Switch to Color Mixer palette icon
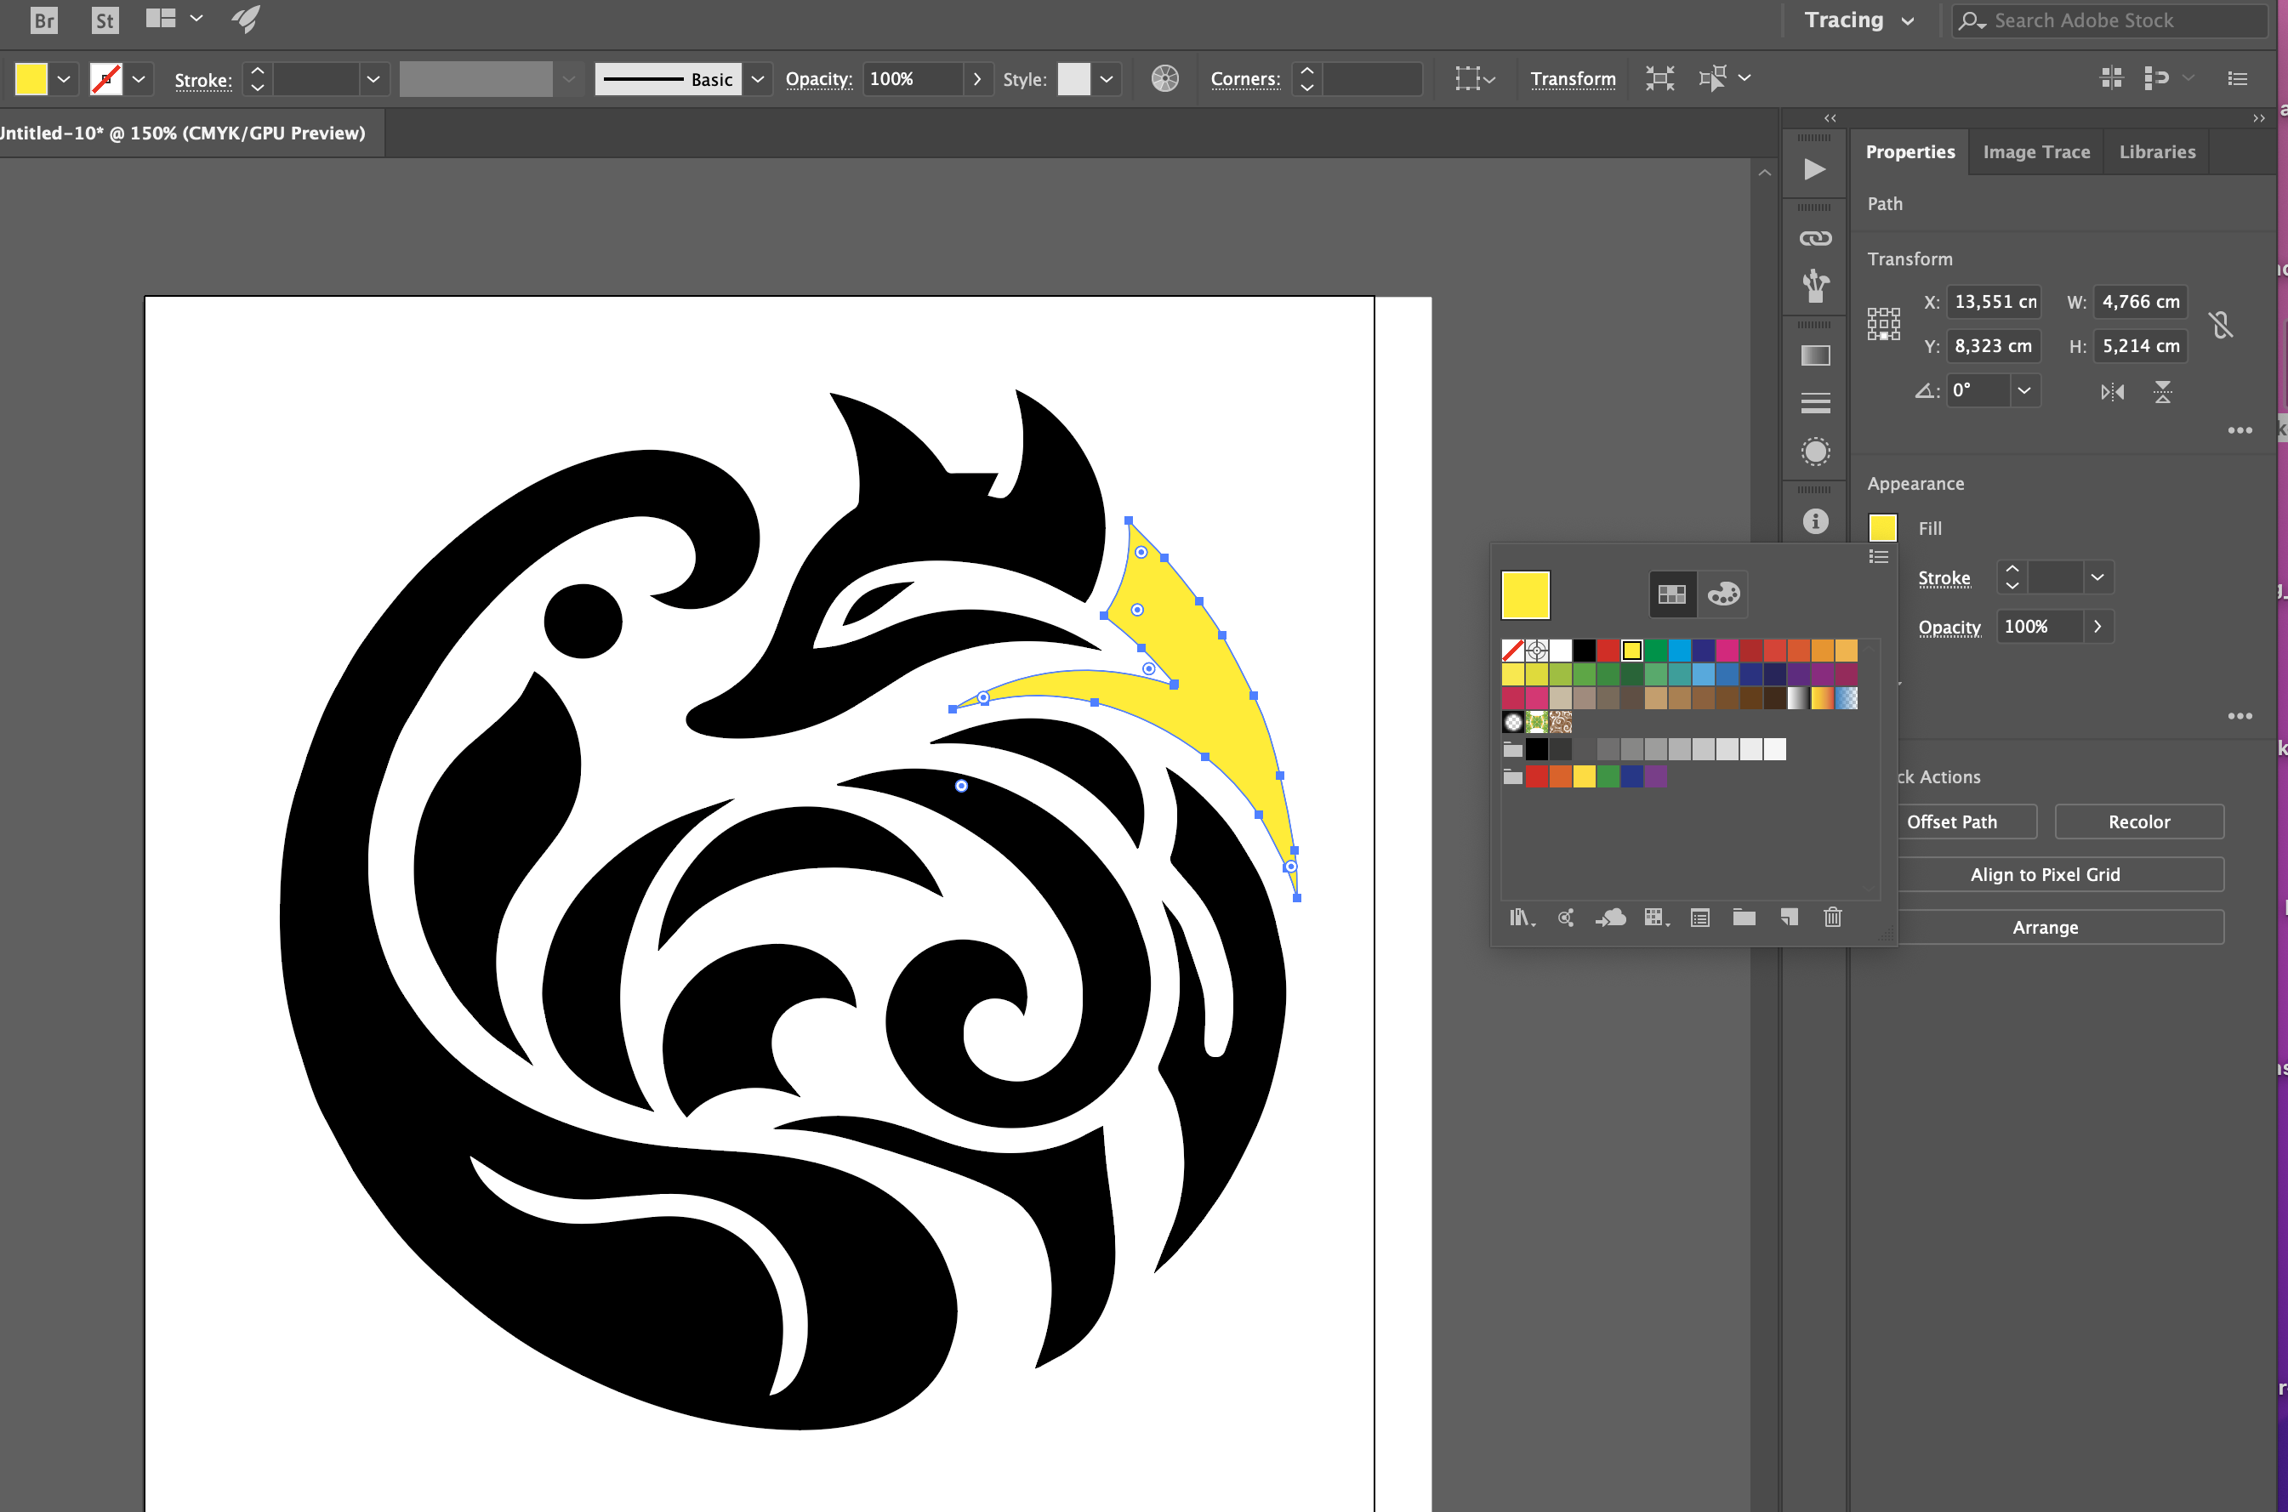The height and width of the screenshot is (1512, 2288). coord(1723,594)
